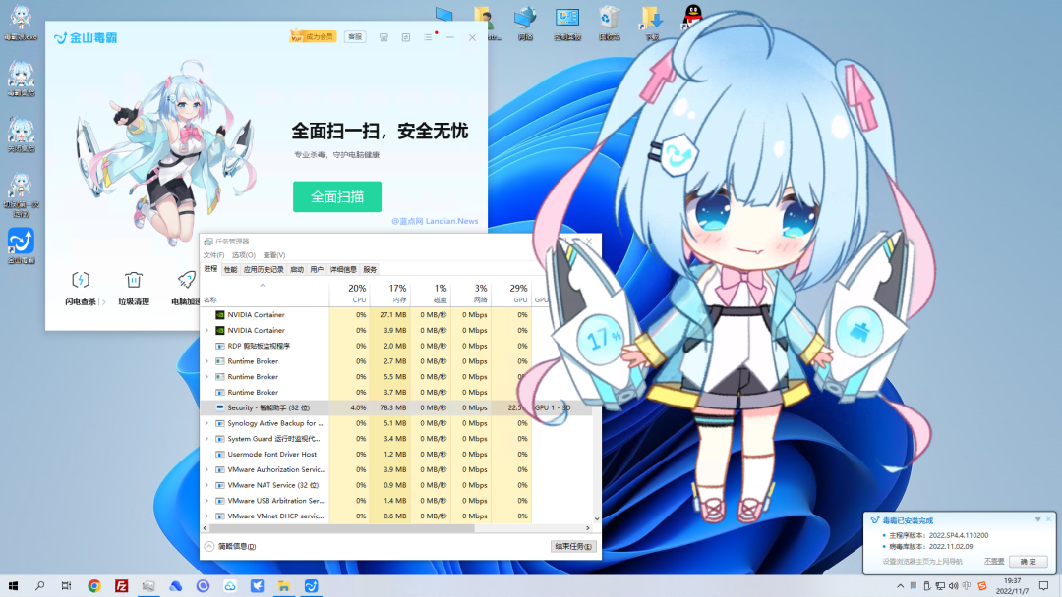
Task: Open taskbar search magnifier
Action: point(40,586)
